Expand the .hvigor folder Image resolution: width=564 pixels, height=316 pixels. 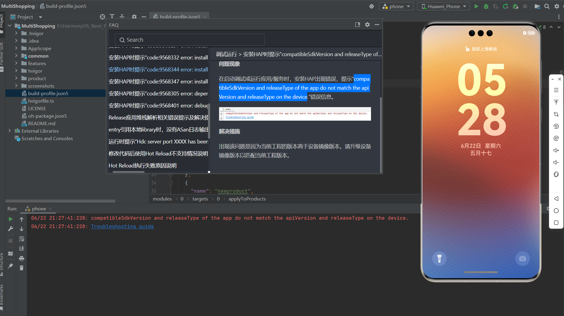16,33
